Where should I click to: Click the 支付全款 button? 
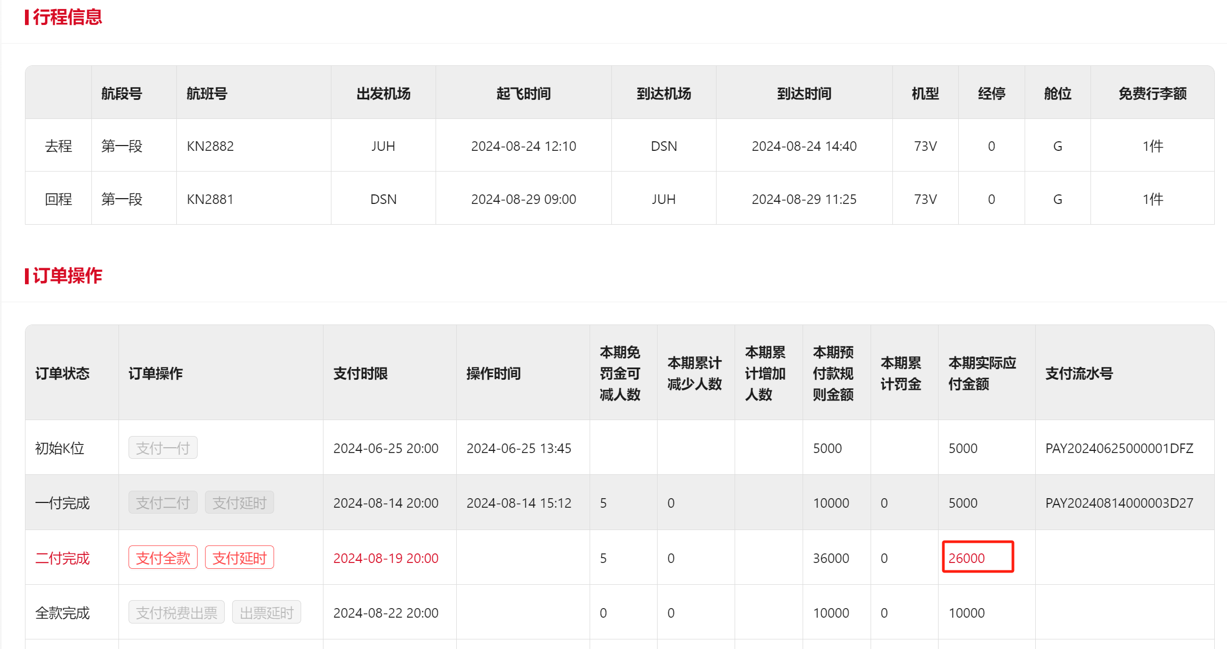[163, 558]
